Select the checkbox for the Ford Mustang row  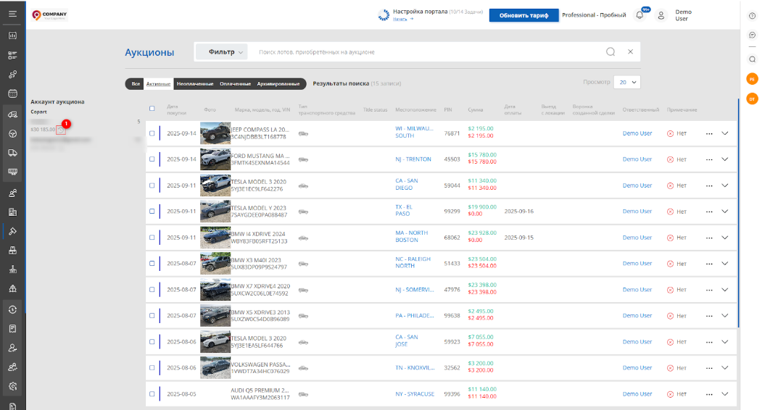(152, 159)
